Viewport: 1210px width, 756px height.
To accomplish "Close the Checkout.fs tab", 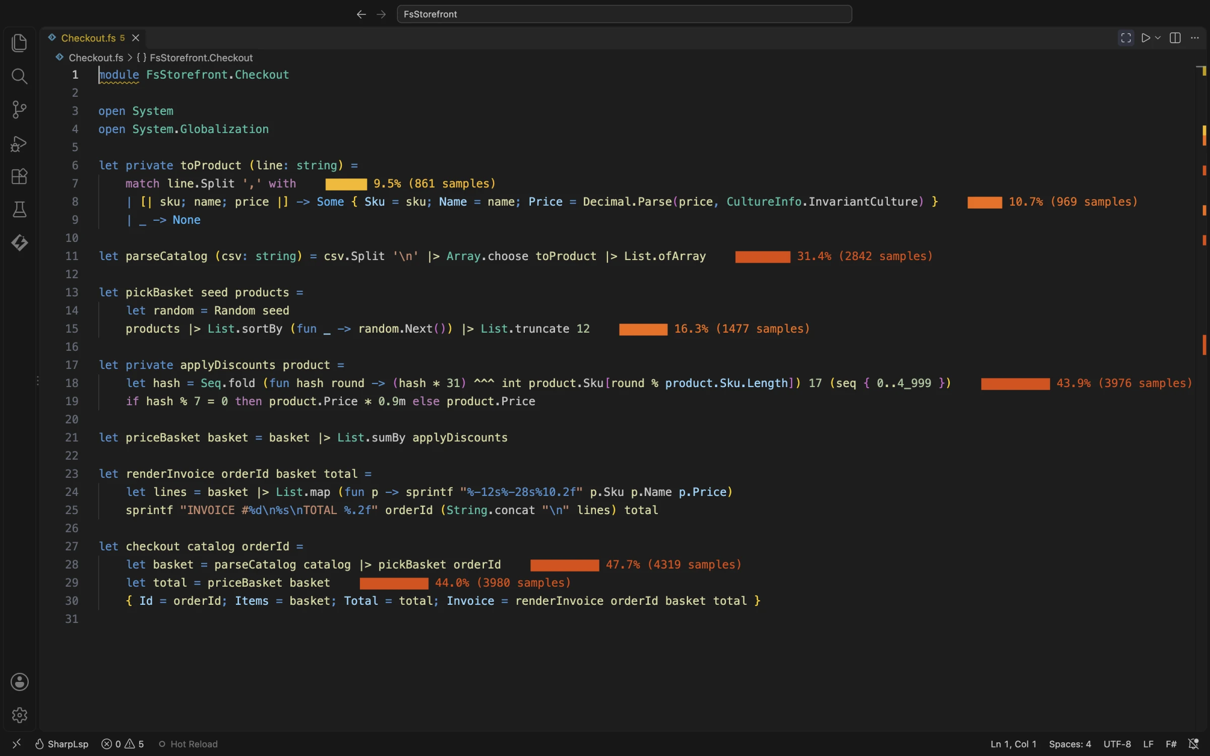I will coord(136,38).
